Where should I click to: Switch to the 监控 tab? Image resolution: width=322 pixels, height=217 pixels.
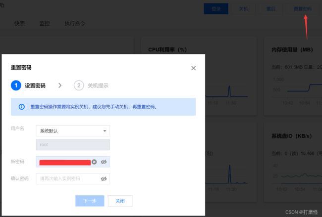[x=45, y=24]
